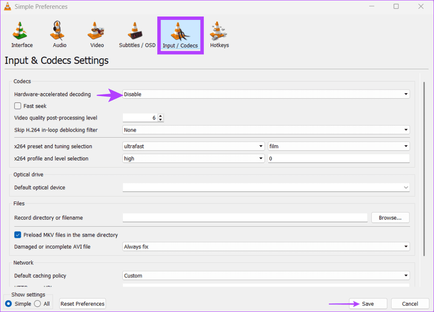
Task: Click the Input & Codecs Settings heading
Action: click(x=56, y=60)
